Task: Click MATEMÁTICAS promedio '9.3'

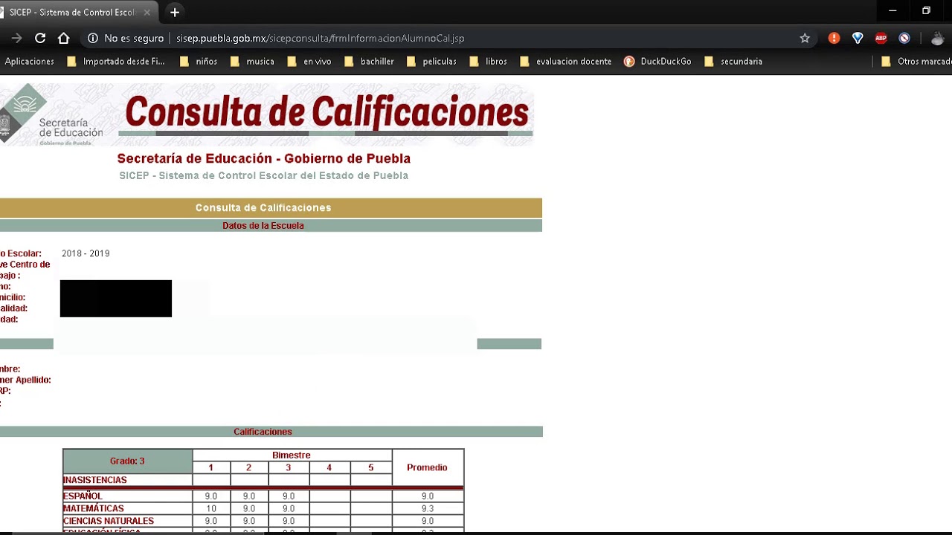Action: pyautogui.click(x=428, y=509)
